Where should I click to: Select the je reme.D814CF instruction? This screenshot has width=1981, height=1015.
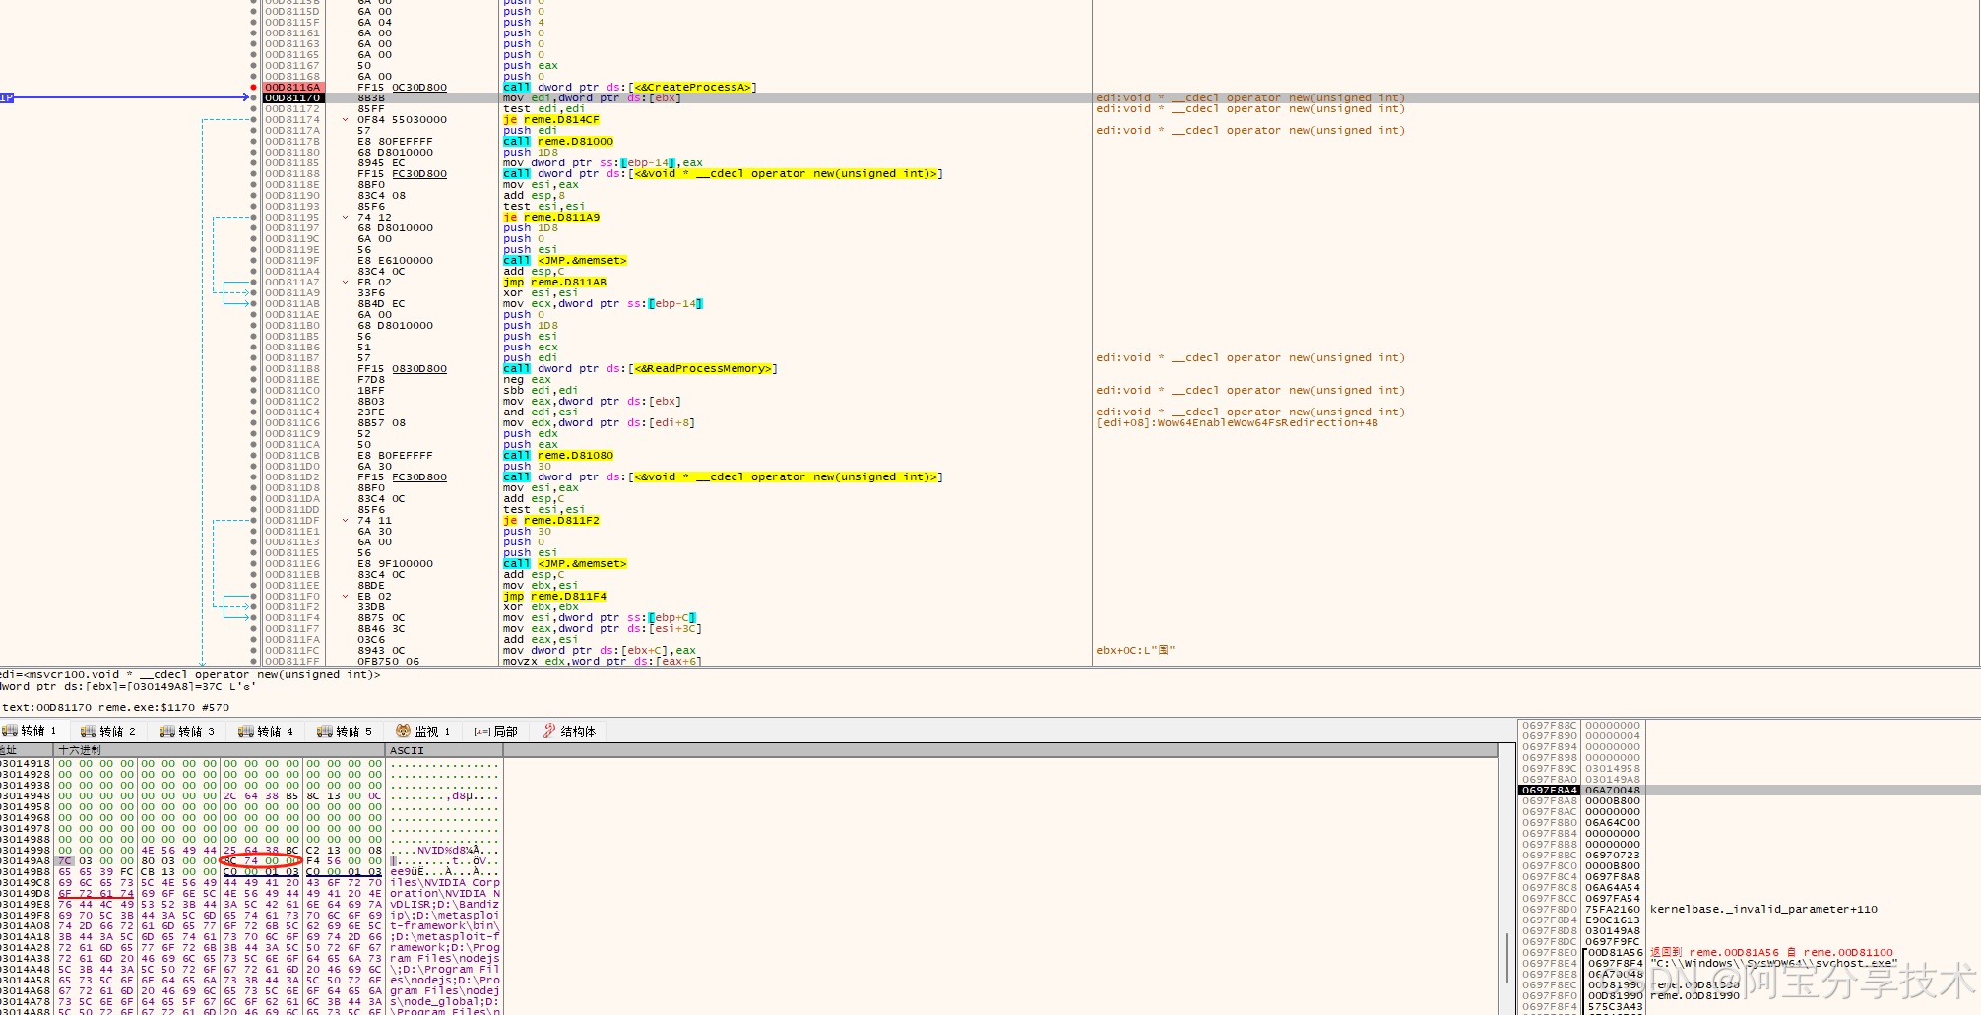550,120
